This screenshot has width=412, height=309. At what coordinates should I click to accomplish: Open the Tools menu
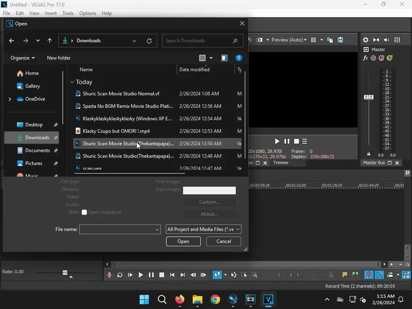68,13
